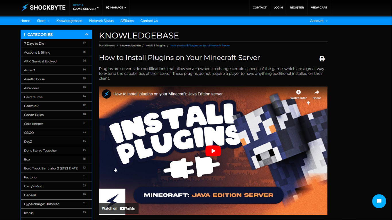392x220 pixels.
Task: Collapse the Categories panel chevron
Action: click(x=87, y=34)
